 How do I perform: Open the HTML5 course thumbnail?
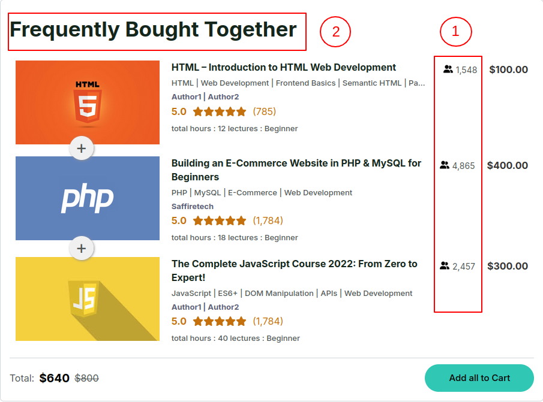click(88, 102)
